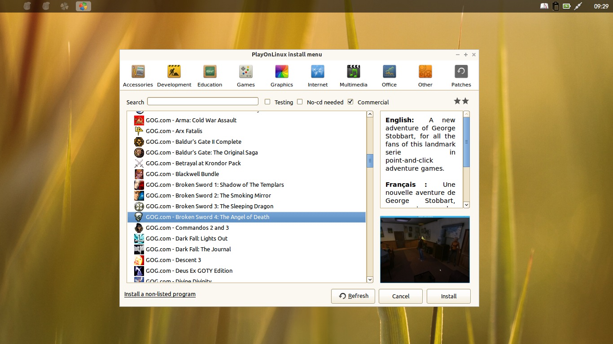Click the Install button
The image size is (613, 344).
click(x=449, y=296)
